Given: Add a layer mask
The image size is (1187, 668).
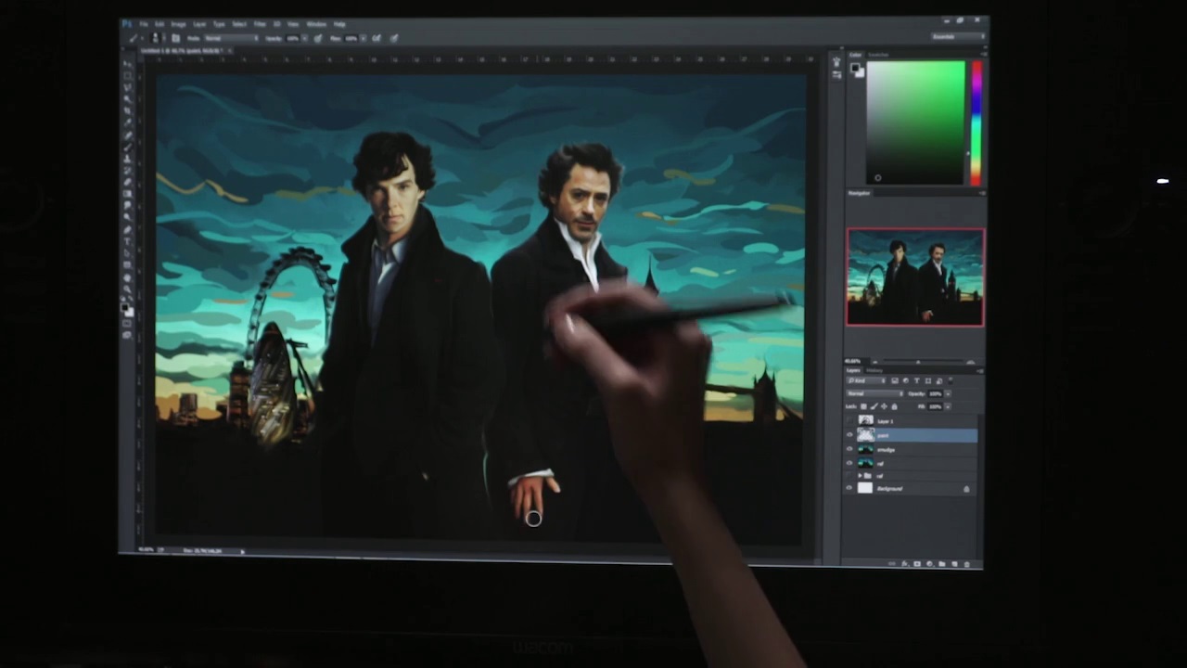Looking at the screenshot, I should [917, 563].
